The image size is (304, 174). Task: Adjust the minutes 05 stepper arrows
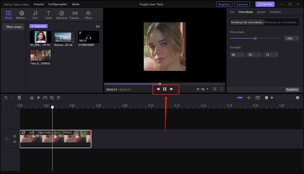(x=259, y=55)
